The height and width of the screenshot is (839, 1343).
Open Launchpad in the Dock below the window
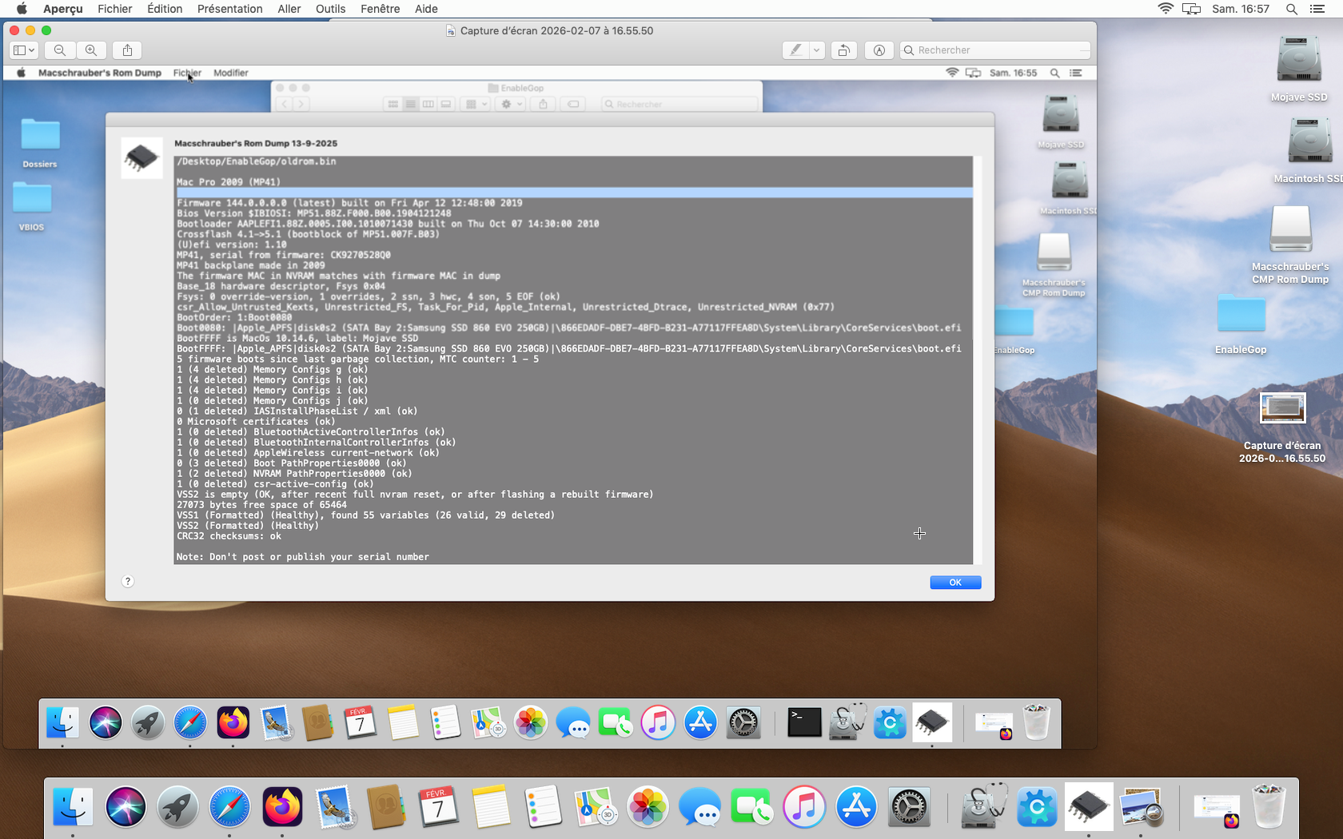[177, 806]
